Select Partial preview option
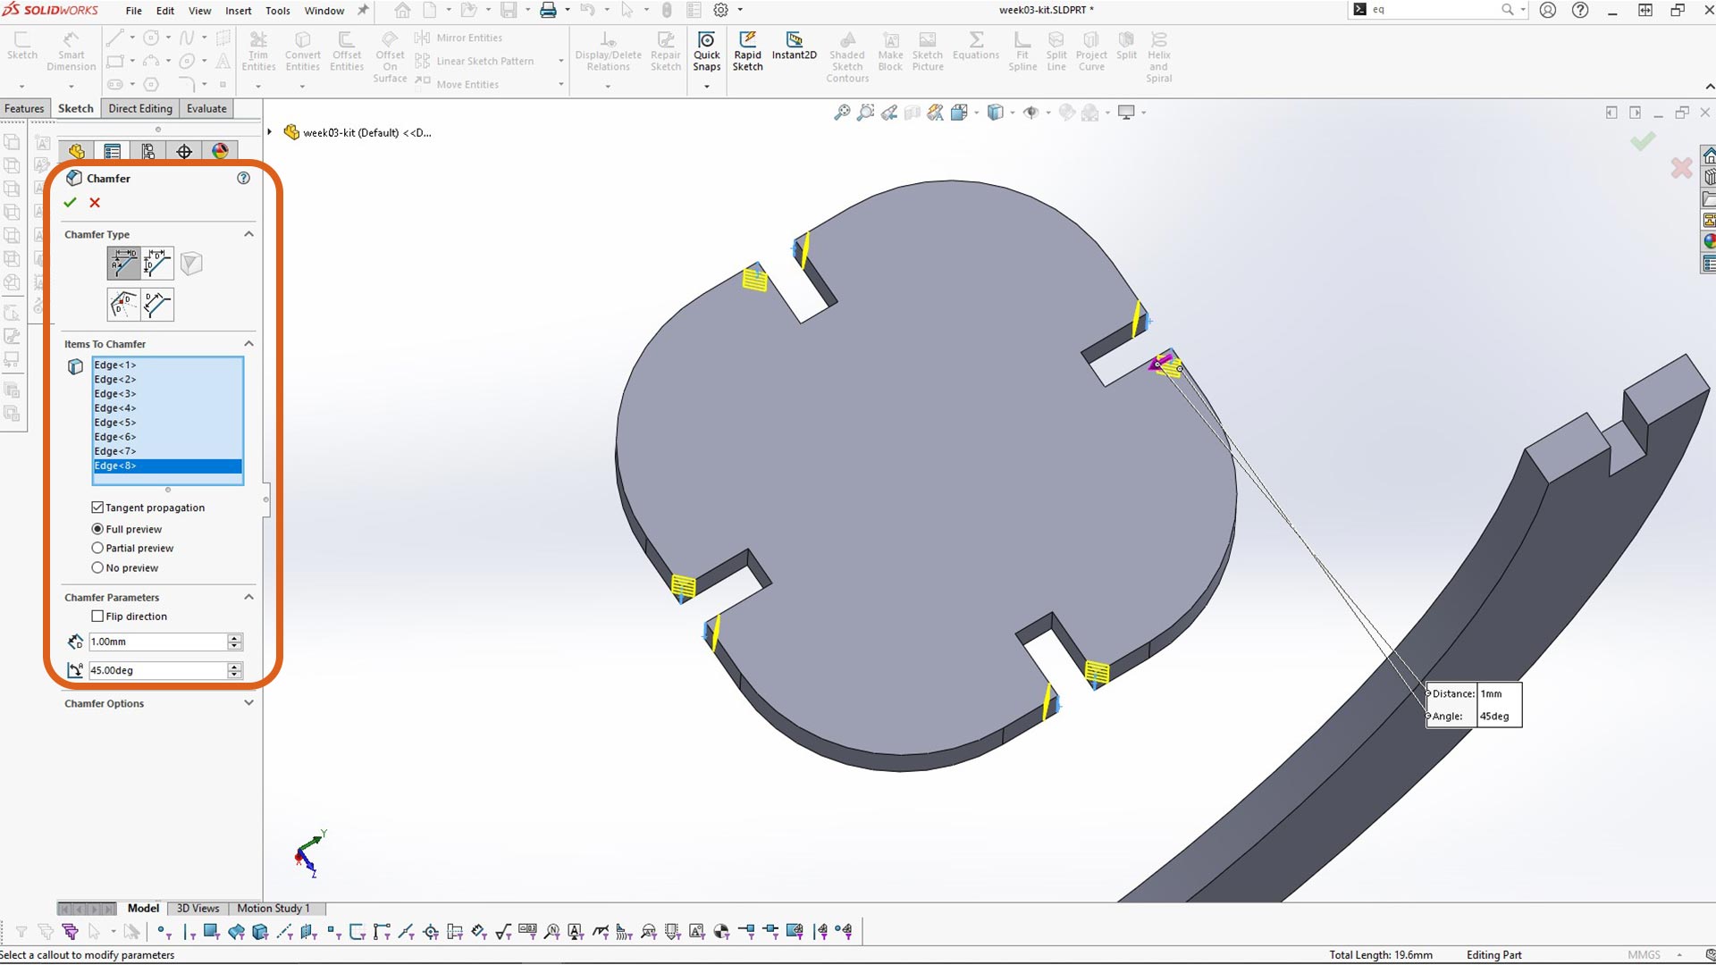Screen dimensions: 1716x965 pos(99,548)
